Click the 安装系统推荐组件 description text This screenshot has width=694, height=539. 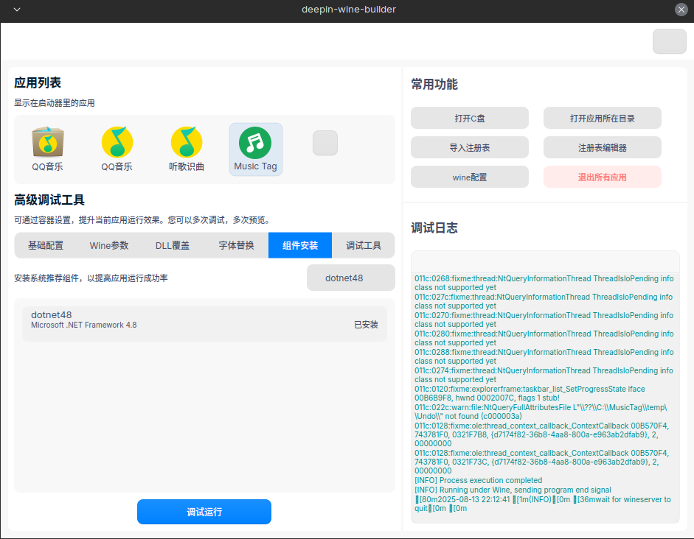click(91, 278)
